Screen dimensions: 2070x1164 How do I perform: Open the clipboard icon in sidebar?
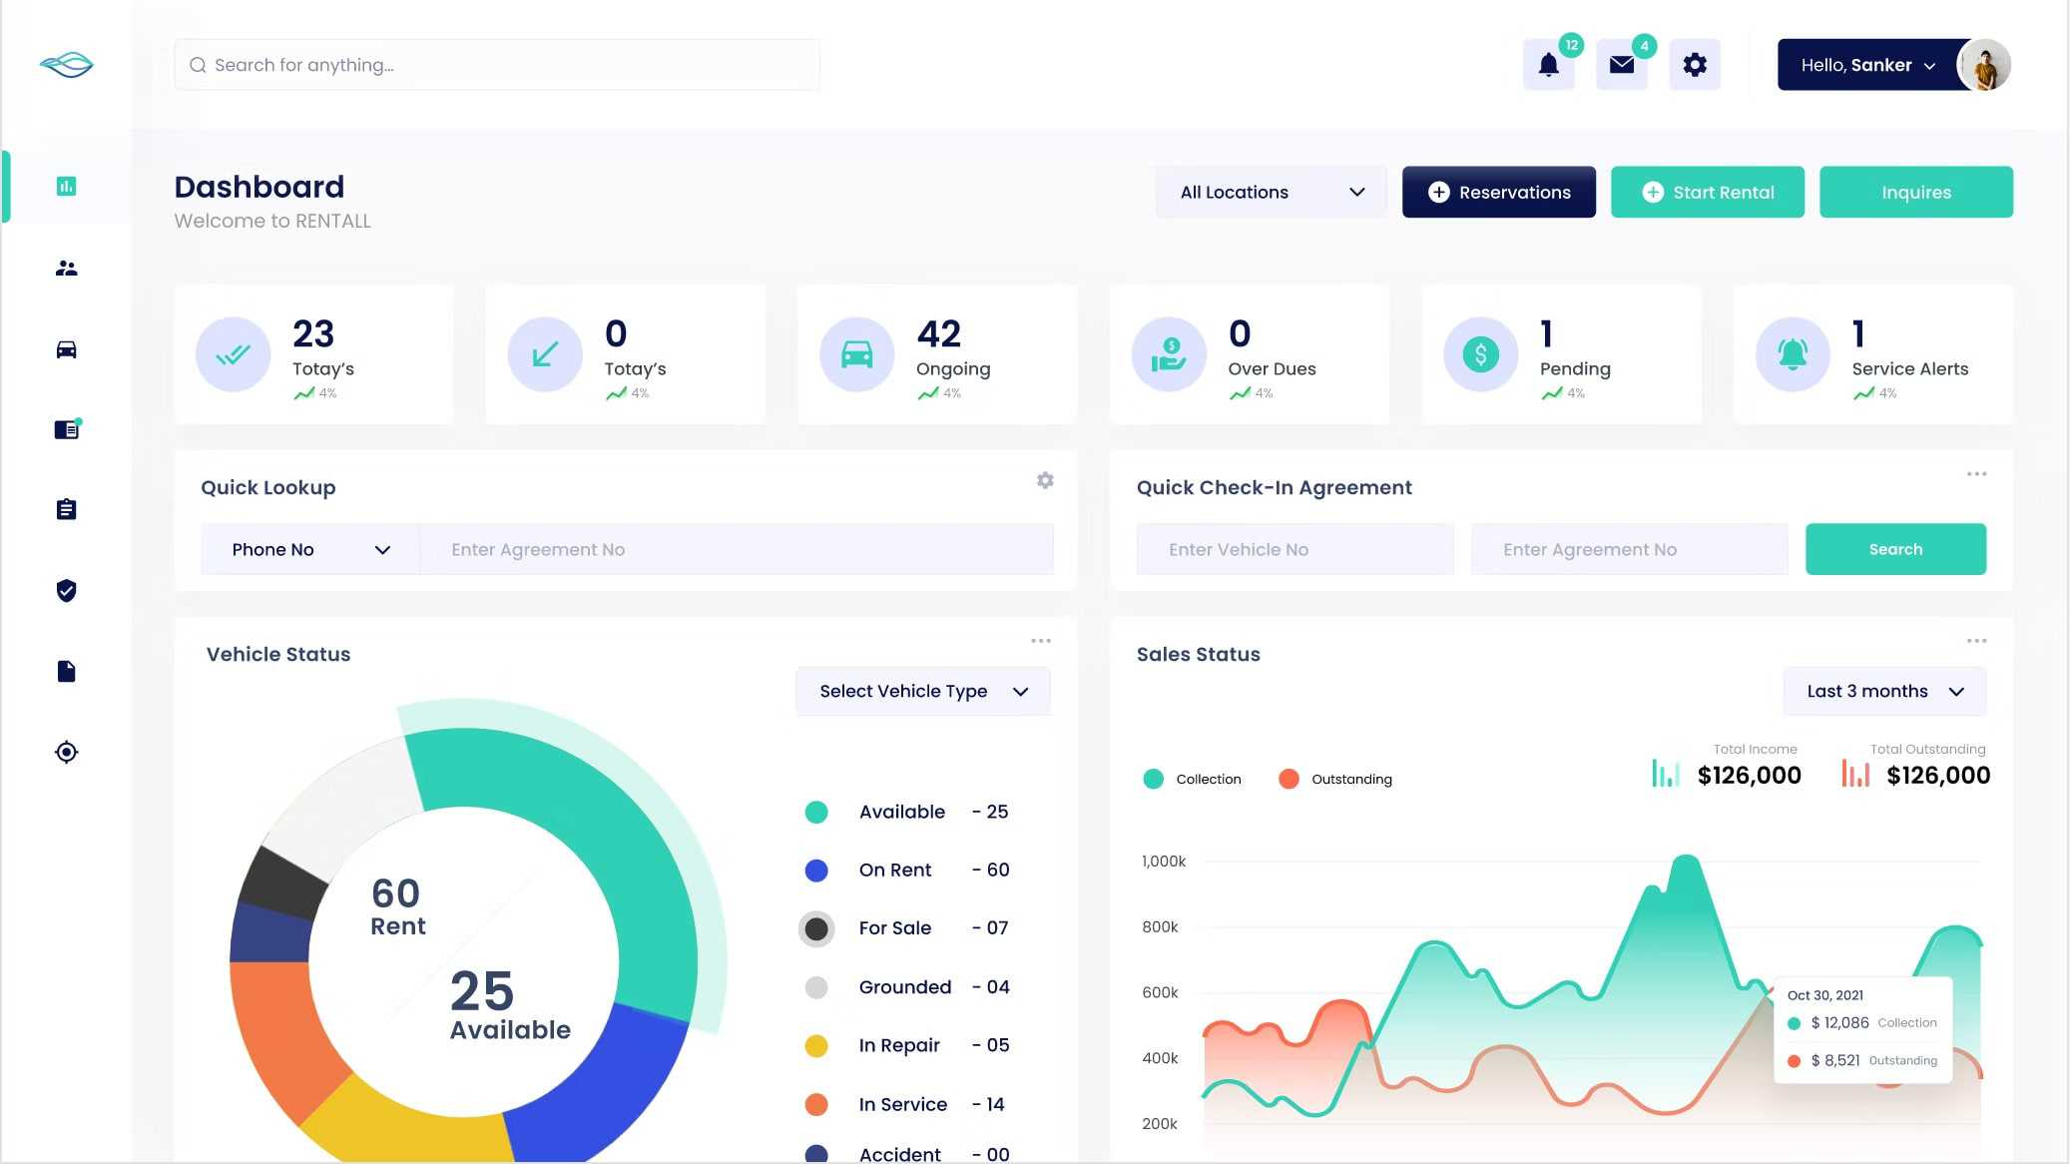point(66,510)
